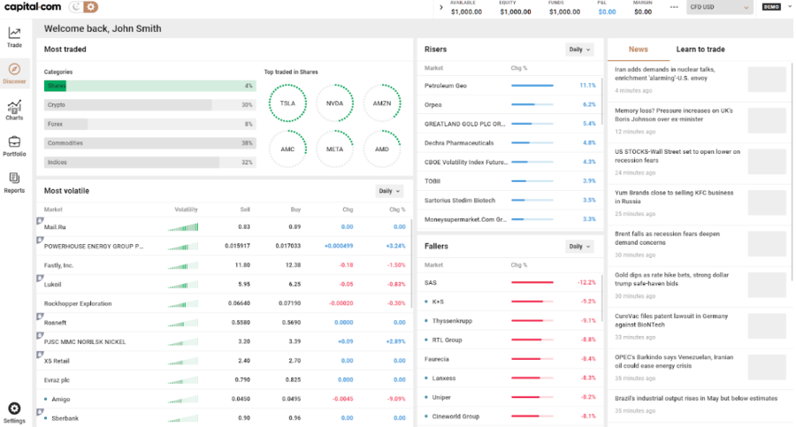Open thumbnail of the CureVac patent lawsuit news
This screenshot has height=427, width=796.
point(767,326)
